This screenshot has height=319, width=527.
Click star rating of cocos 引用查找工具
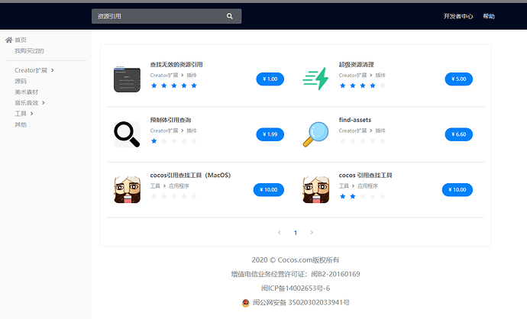pyautogui.click(x=362, y=196)
